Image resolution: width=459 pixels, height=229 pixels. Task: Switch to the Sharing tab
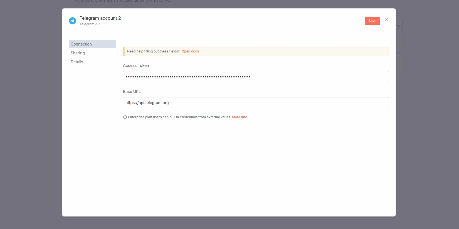(x=78, y=53)
